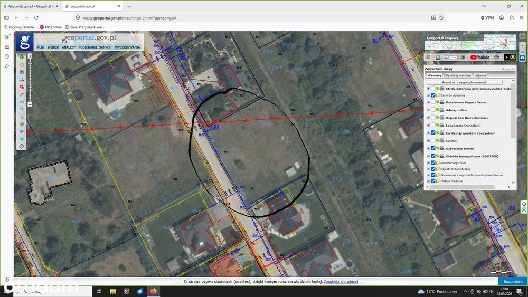This screenshot has width=528, height=297.
Task: Click the zoom-in magnifier tool
Action: point(22,109)
